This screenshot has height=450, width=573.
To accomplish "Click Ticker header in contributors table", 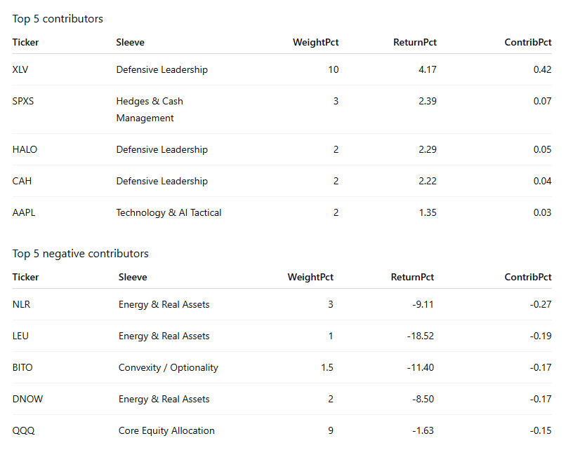I will tap(25, 42).
